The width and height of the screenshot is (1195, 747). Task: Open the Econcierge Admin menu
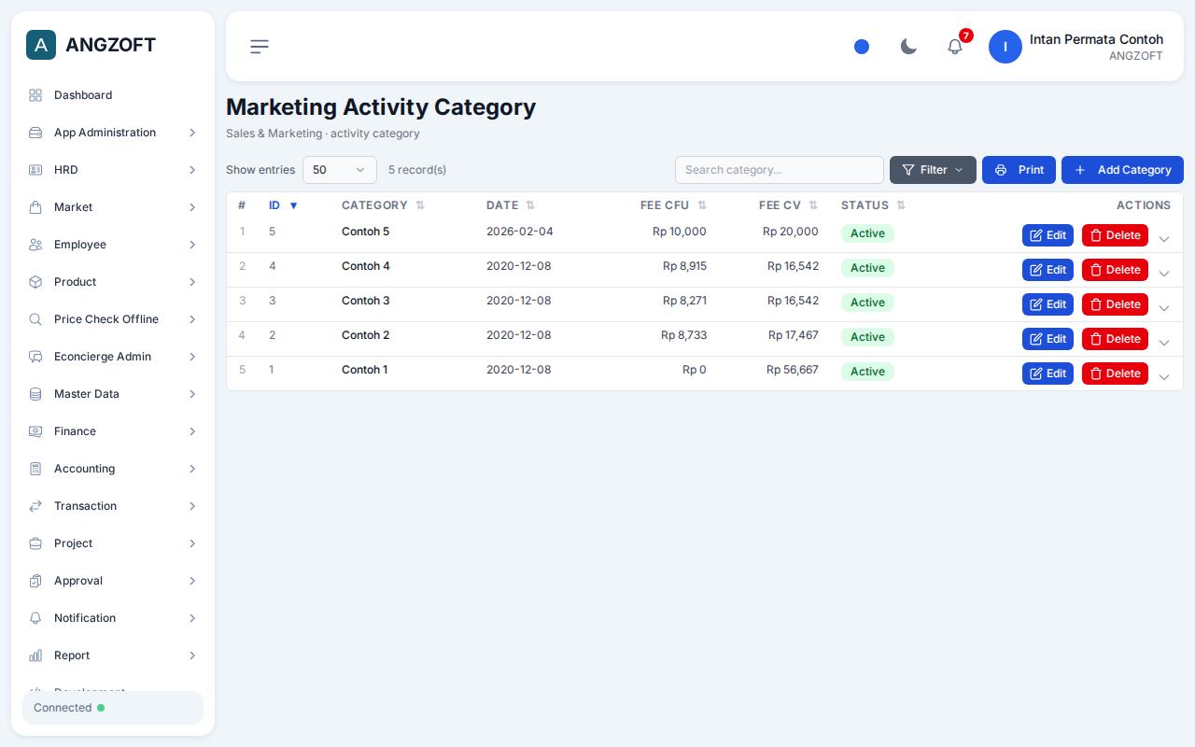(113, 357)
